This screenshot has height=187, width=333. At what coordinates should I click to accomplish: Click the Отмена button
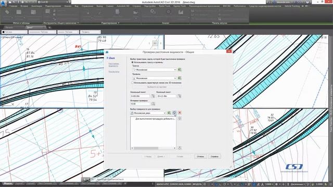200,156
